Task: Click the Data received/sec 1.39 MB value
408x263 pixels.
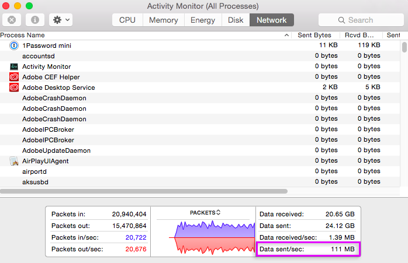Action: click(341, 237)
